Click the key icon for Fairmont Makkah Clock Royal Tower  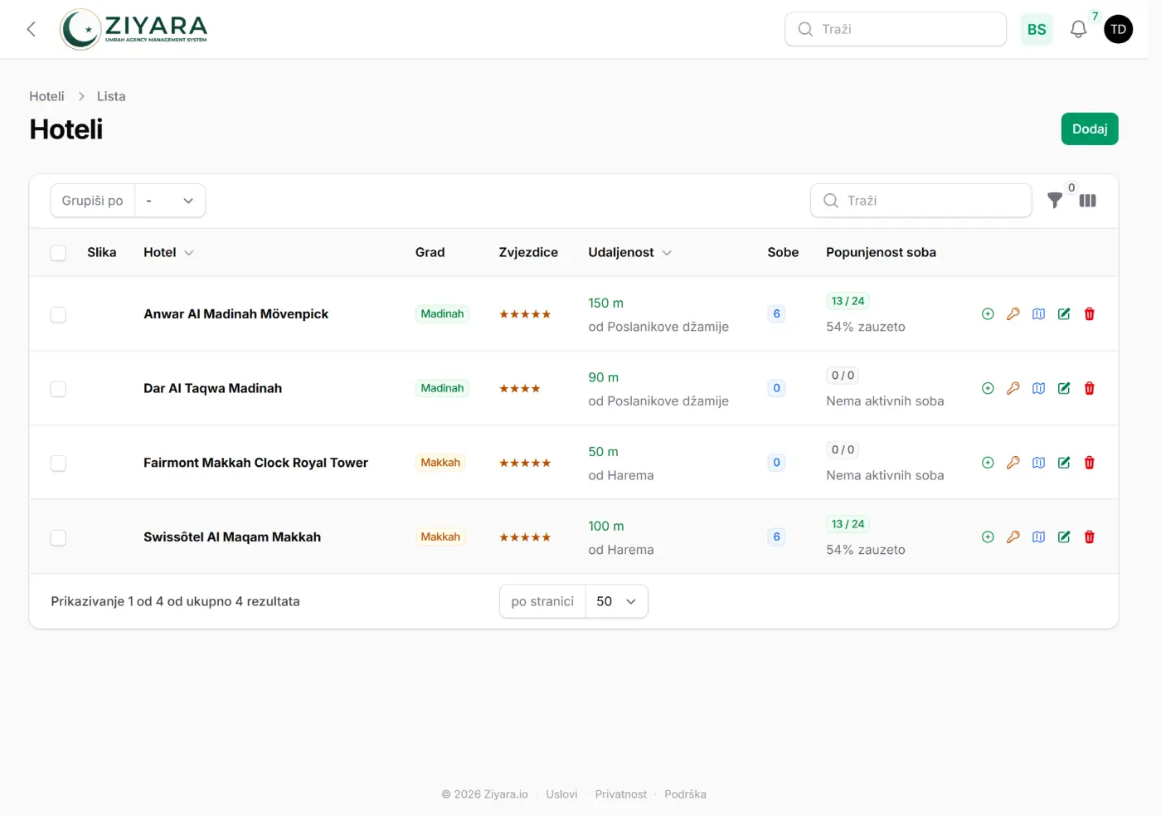[x=1013, y=463]
